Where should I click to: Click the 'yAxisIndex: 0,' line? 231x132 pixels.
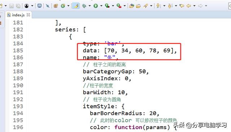107,79
